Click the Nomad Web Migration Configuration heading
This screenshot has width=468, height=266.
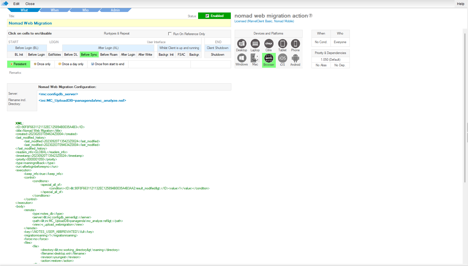click(67, 87)
